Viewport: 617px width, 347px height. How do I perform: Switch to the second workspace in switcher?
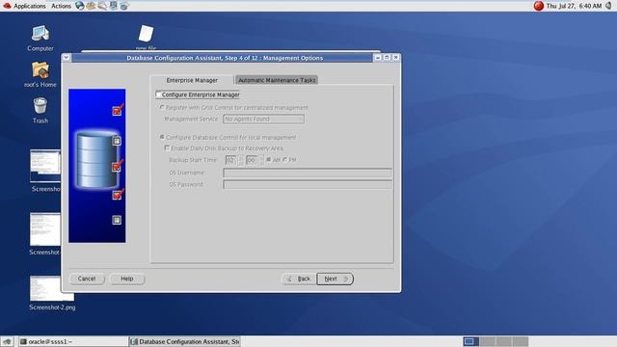pos(487,341)
